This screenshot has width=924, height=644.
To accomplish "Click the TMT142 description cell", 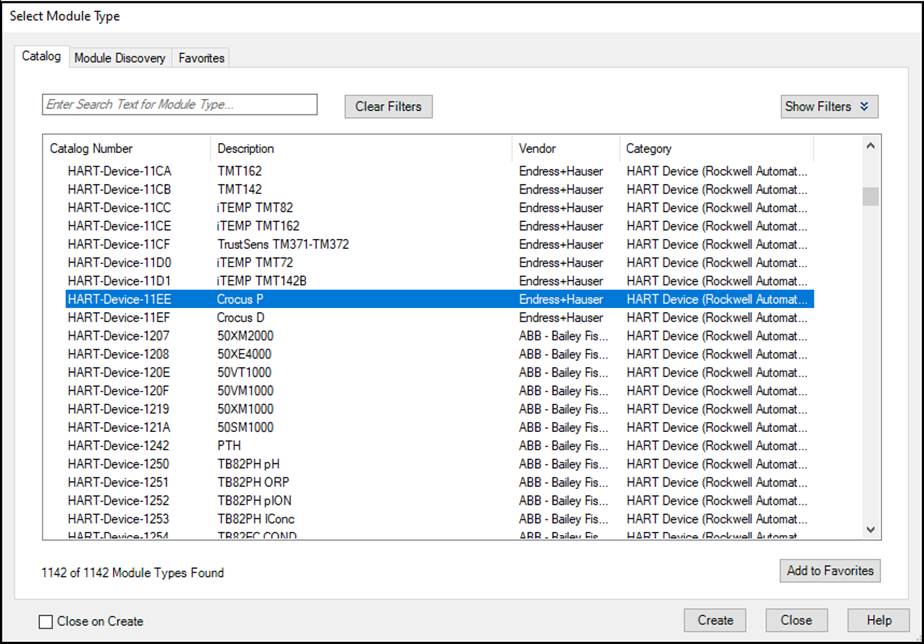I will [x=240, y=190].
